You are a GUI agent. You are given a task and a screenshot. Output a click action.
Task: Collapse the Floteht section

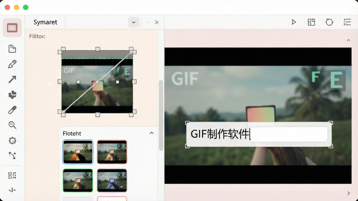(151, 133)
